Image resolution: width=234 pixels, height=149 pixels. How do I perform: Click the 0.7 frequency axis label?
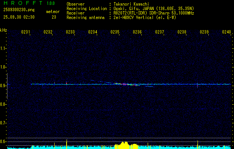point(3,123)
